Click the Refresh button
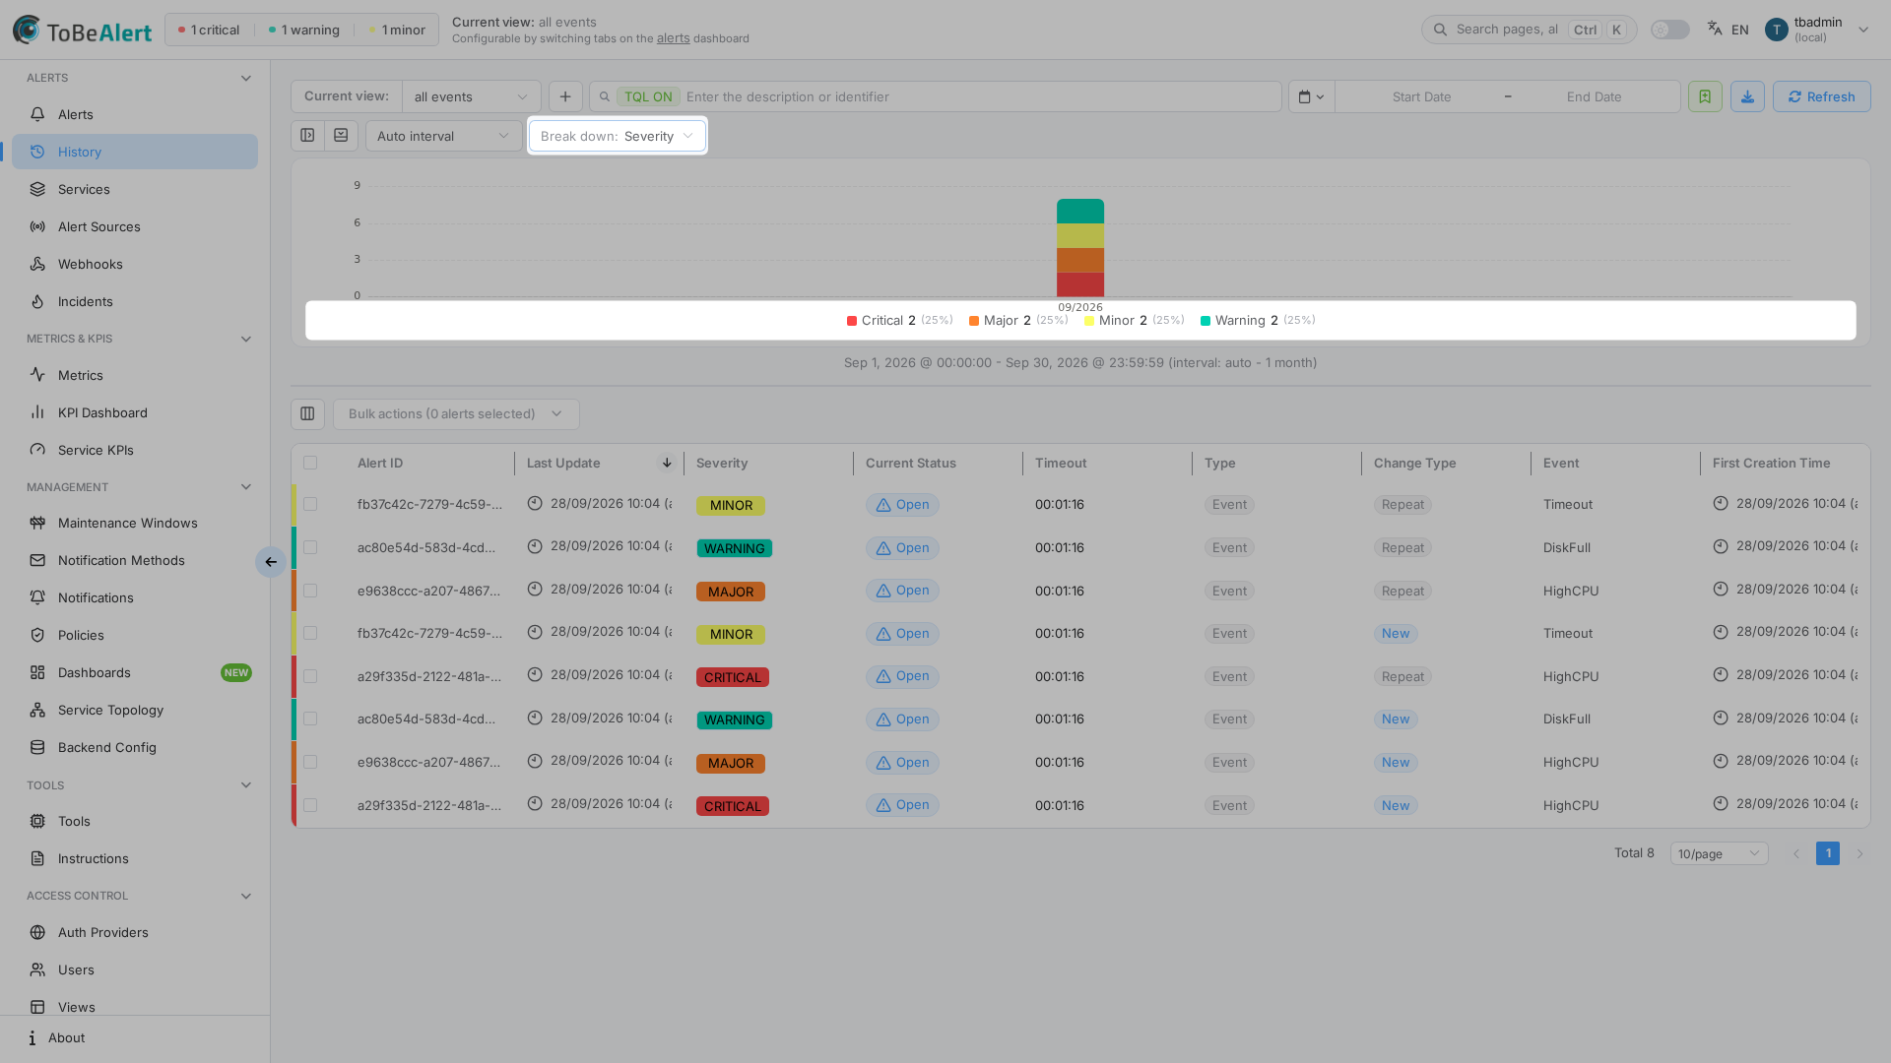This screenshot has height=1063, width=1891. click(1821, 96)
